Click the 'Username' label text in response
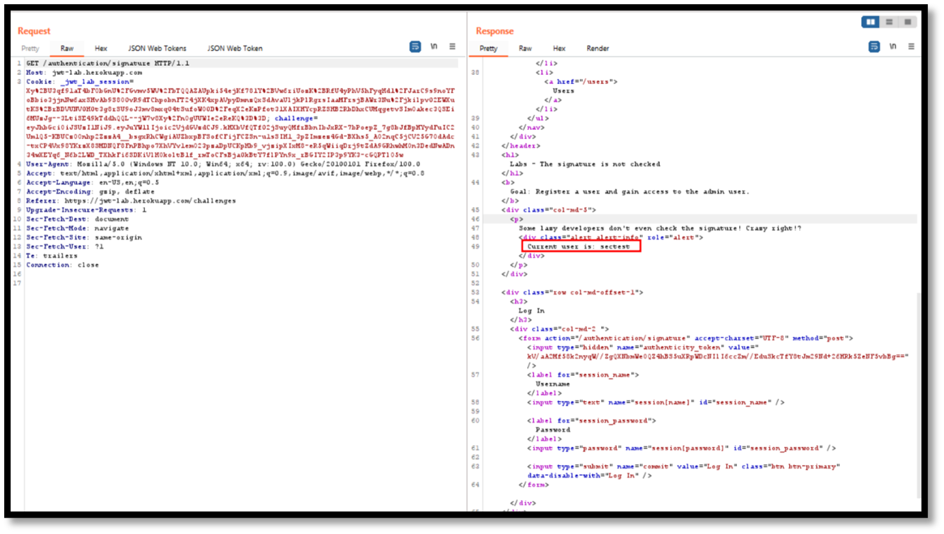944x534 pixels. click(x=553, y=384)
